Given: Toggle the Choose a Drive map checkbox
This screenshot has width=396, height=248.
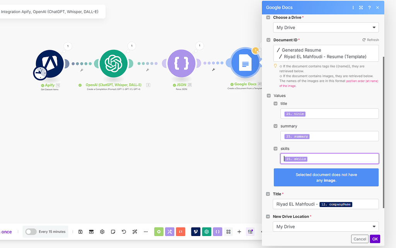Looking at the screenshot, I should pos(268,17).
